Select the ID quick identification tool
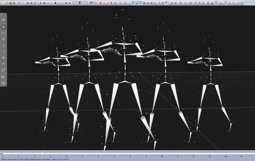 (x=3, y=58)
